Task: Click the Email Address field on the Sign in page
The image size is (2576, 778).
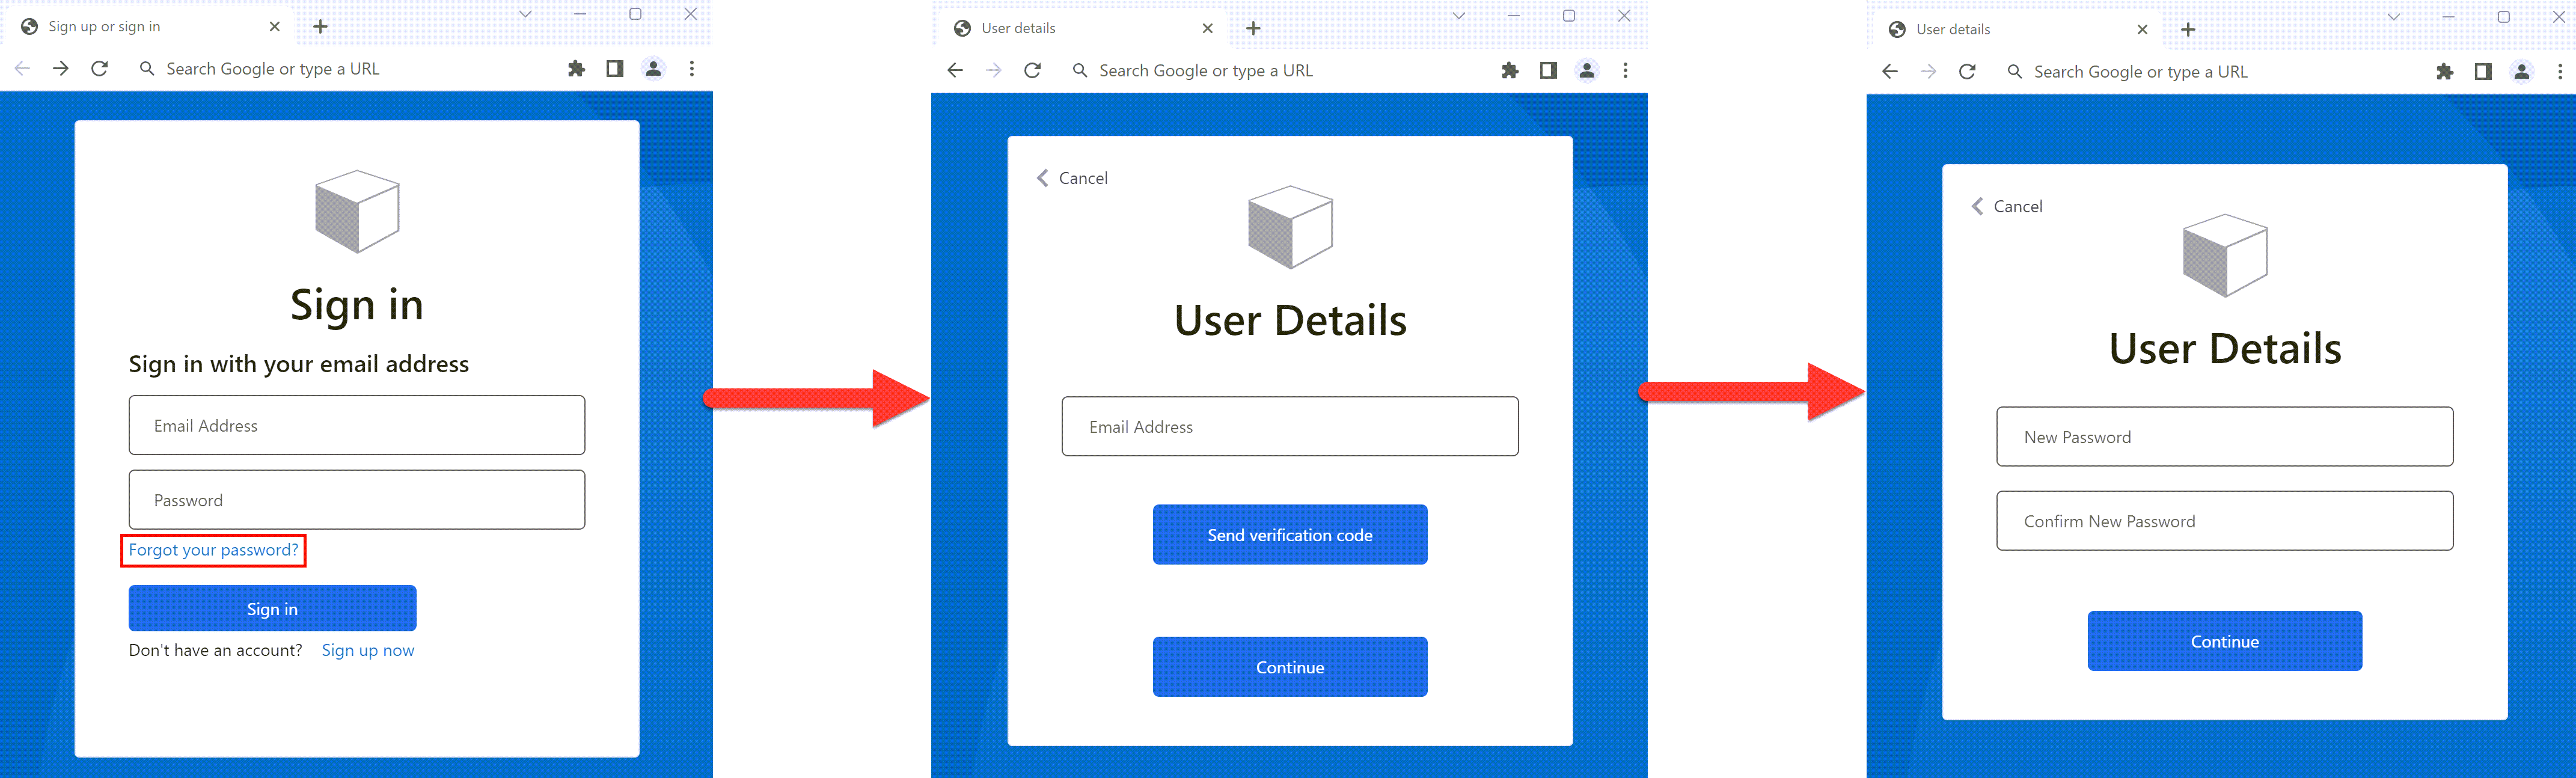Action: coord(357,425)
